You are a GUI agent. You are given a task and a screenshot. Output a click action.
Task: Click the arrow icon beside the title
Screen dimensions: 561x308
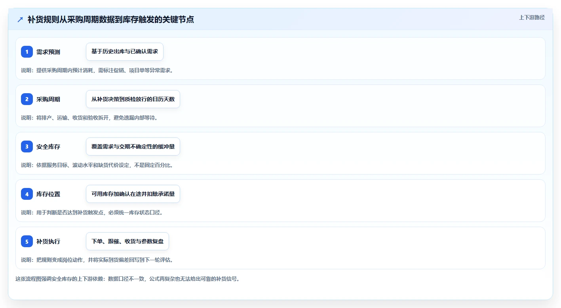tap(20, 19)
